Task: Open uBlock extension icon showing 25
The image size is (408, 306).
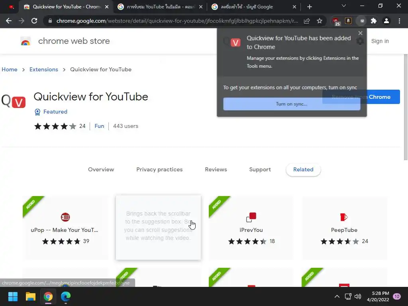Action: 336,21
